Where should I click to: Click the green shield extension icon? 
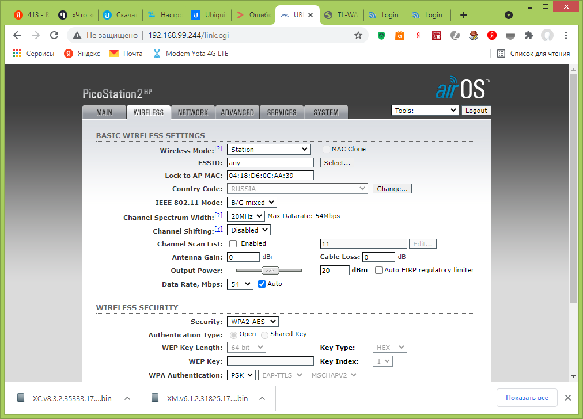381,35
